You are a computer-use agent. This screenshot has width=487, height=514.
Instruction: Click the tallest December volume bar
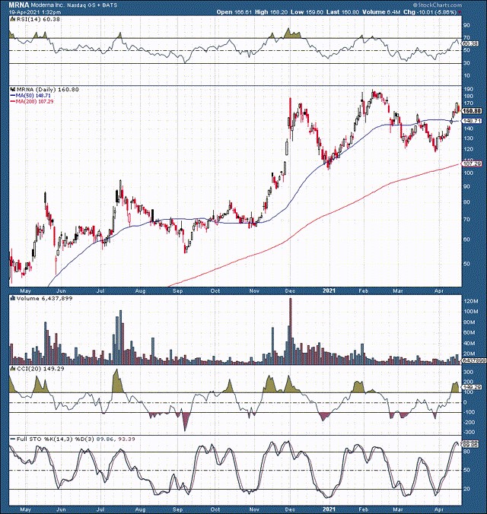point(290,331)
